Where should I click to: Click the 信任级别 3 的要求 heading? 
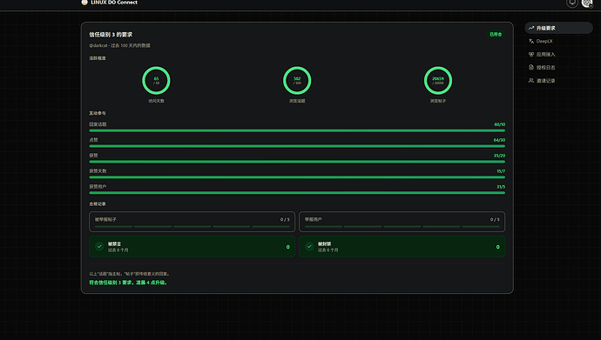point(111,35)
